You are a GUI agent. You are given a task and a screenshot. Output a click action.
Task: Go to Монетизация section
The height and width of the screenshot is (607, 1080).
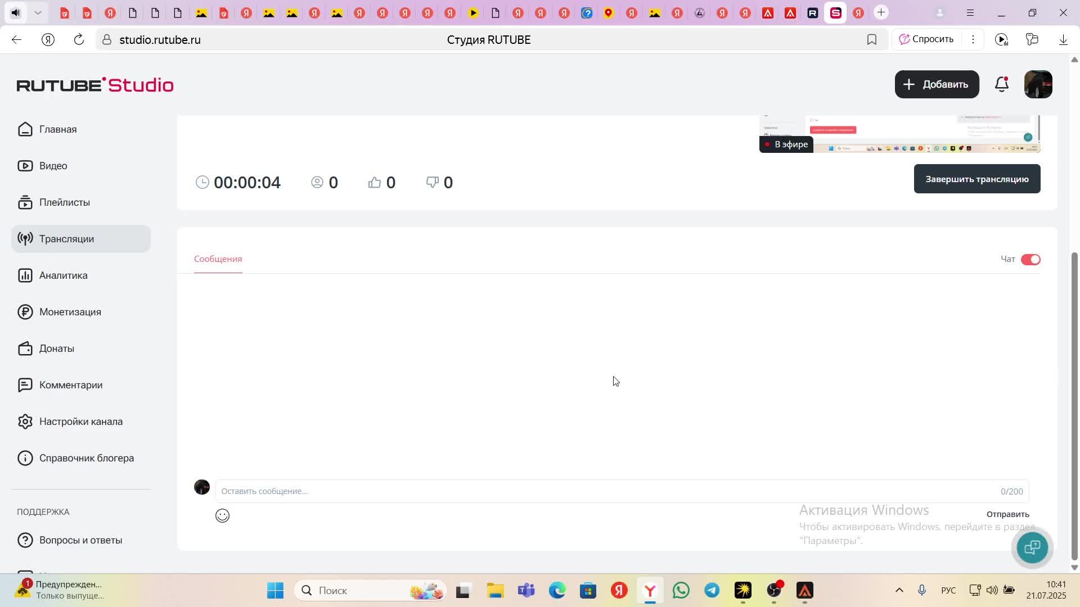coord(70,312)
